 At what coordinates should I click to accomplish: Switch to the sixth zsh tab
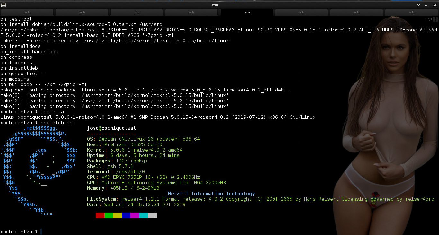(x=301, y=13)
